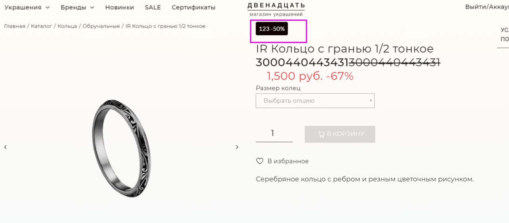Viewport: 509px width, 223px height.
Task: Open the Размер колец dropdown
Action: pyautogui.click(x=315, y=101)
